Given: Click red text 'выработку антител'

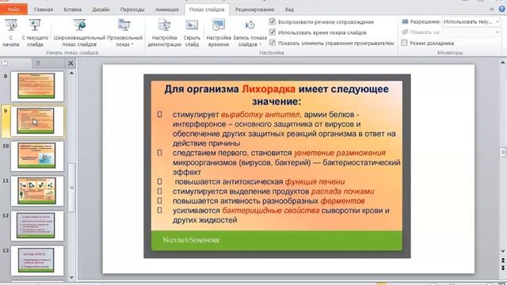Looking at the screenshot, I should click(x=261, y=114).
